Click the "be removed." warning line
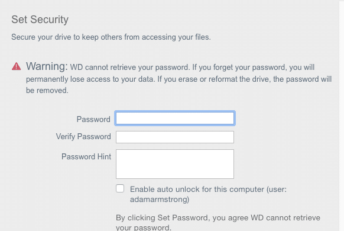This screenshot has width=344, height=231. (x=47, y=91)
